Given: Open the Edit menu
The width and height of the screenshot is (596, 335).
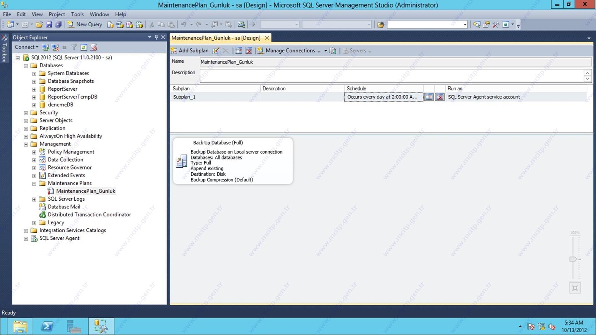Looking at the screenshot, I should tap(21, 14).
